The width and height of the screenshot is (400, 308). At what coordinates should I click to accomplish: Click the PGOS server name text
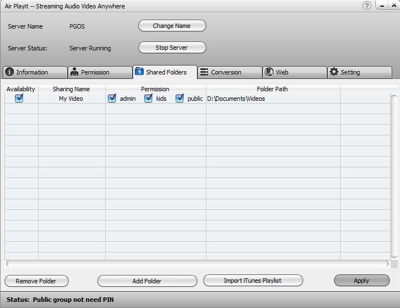77,26
